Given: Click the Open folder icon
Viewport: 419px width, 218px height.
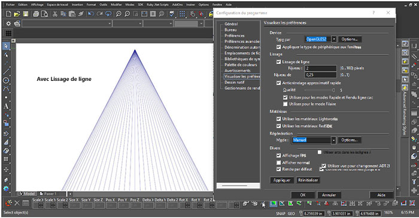Looking at the screenshot, I should (x=17, y=14).
